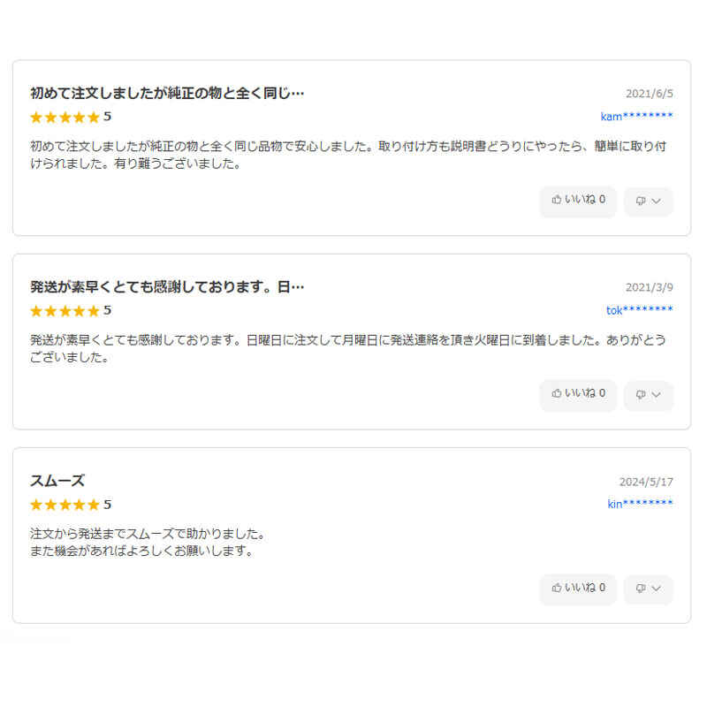The image size is (707, 707).
Task: Open reviewer profile kin********
Action: click(x=640, y=504)
